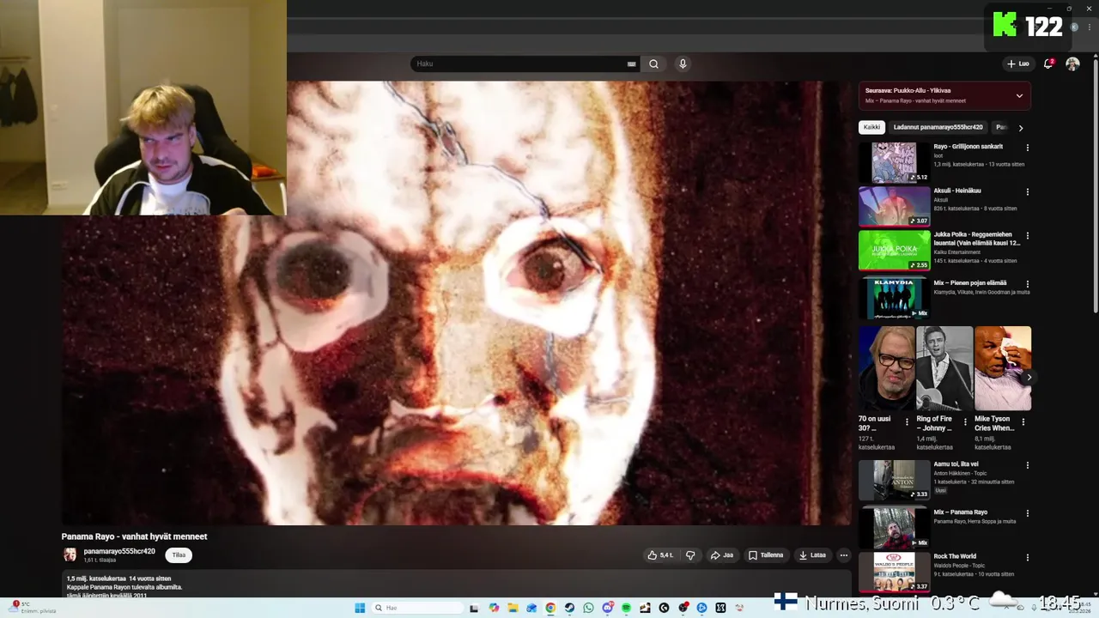Select the Ladannut panamarayo555hcr420 chip

click(x=938, y=127)
